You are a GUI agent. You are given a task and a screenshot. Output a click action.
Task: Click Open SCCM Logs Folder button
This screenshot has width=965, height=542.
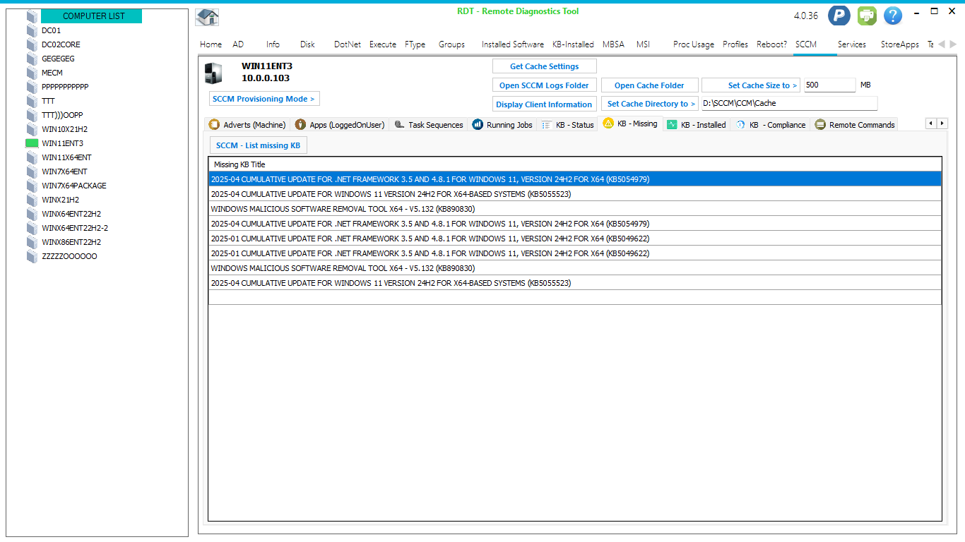coord(544,85)
